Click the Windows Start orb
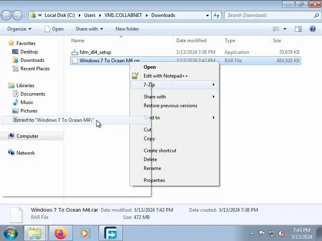The image size is (322, 241). point(11,233)
